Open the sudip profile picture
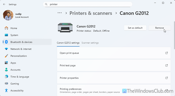Image resolution: width=175 pixels, height=96 pixels. [8, 15]
